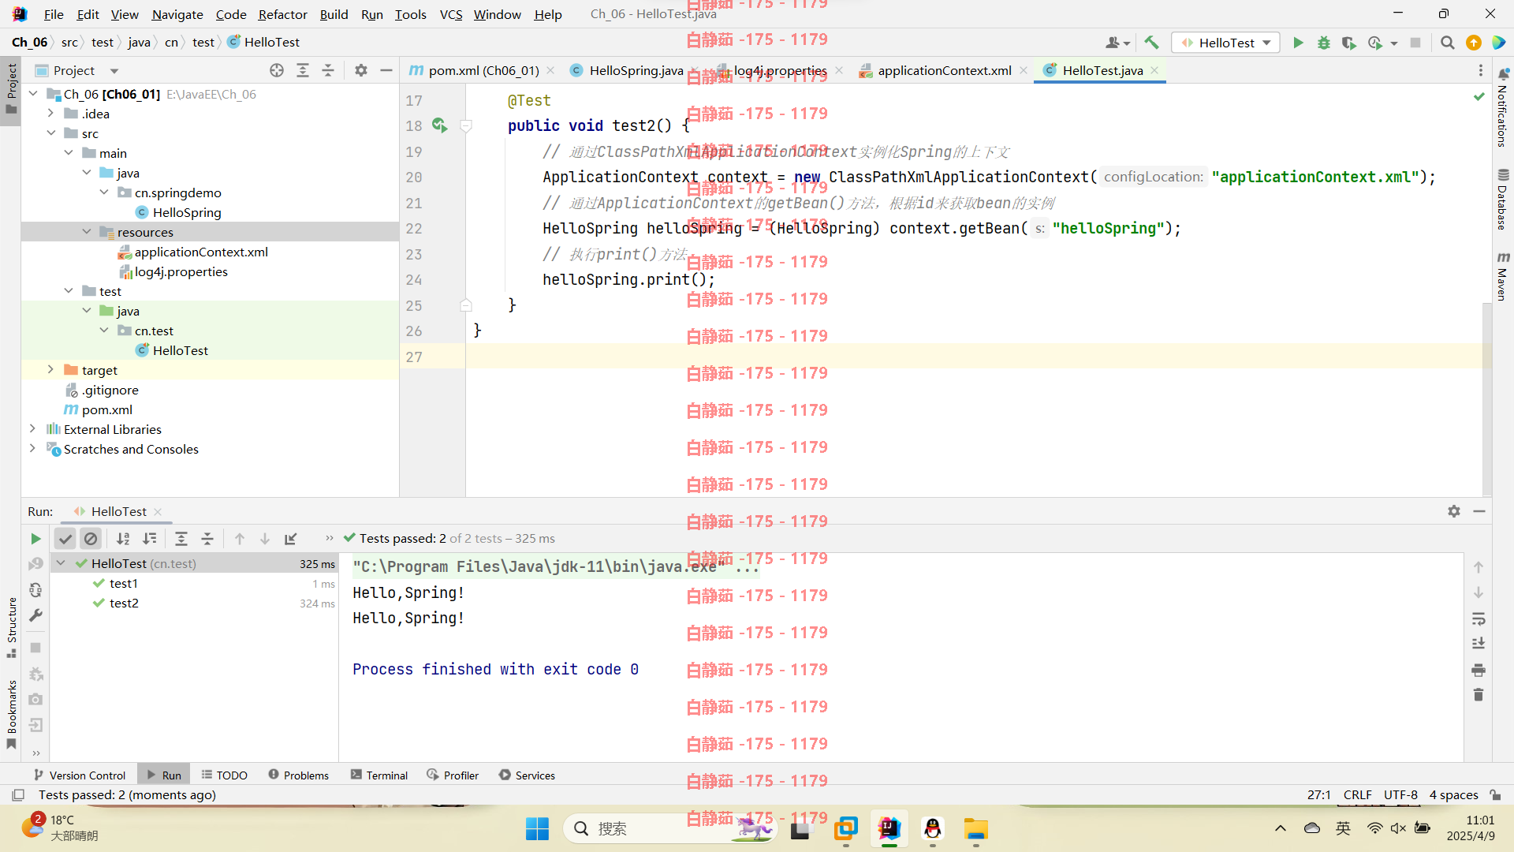Click 4 spaces indent setting
The image size is (1514, 852).
(1453, 795)
